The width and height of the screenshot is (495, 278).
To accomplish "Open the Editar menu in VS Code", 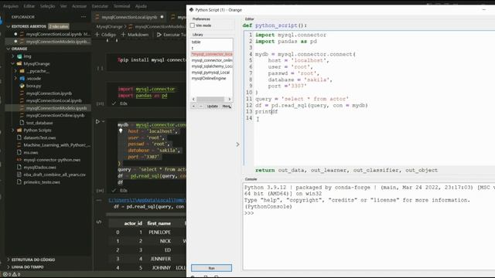I will pos(29,6).
